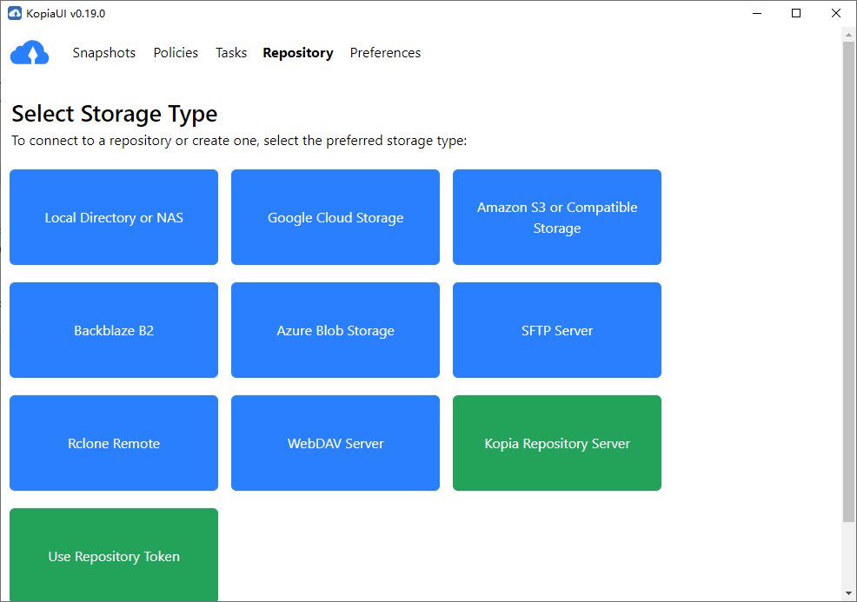Connect to Kopia Repository Server
Viewport: 857px width, 602px height.
click(x=557, y=443)
